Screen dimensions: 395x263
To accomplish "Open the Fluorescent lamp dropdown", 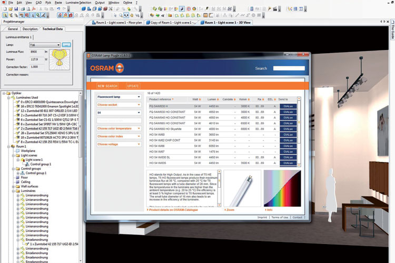I will [x=118, y=97].
